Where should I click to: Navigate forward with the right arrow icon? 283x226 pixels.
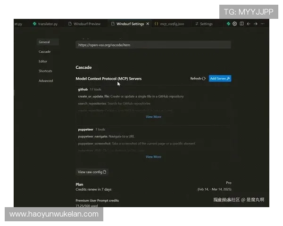click(x=256, y=24)
